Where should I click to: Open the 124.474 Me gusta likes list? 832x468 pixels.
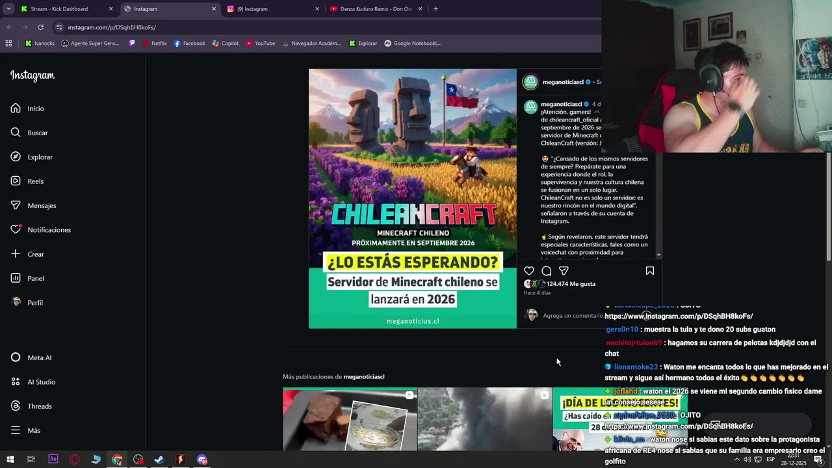tap(571, 284)
